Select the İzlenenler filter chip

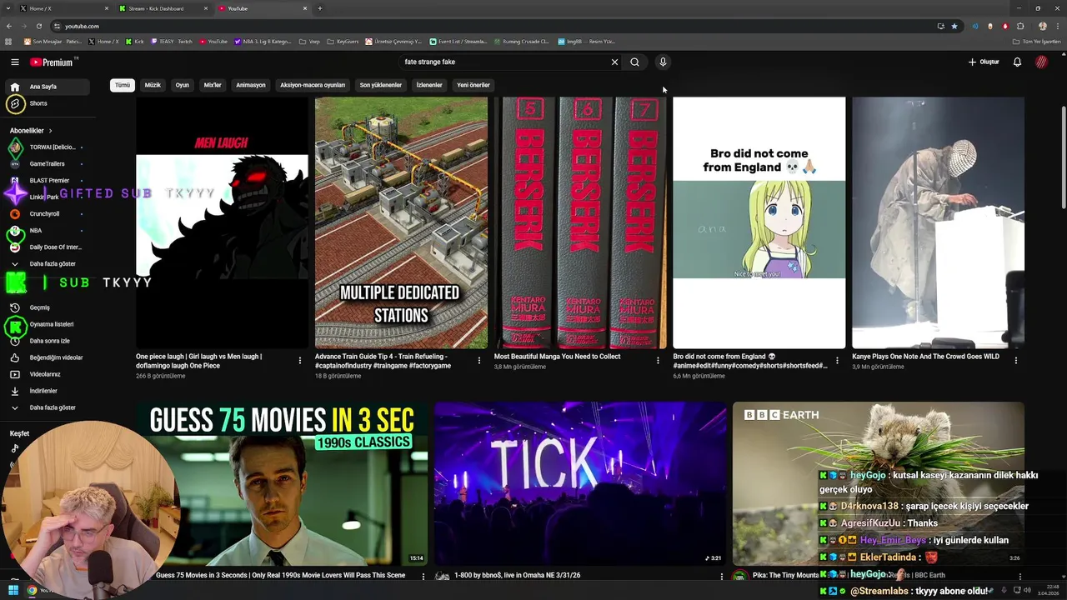pos(429,85)
